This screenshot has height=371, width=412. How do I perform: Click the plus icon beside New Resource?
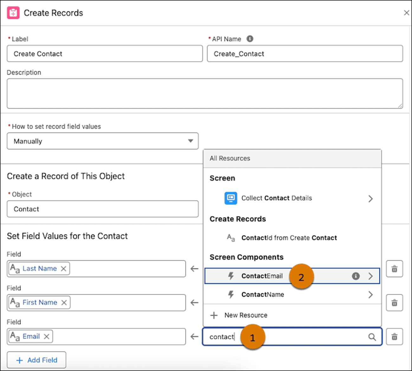pos(214,315)
